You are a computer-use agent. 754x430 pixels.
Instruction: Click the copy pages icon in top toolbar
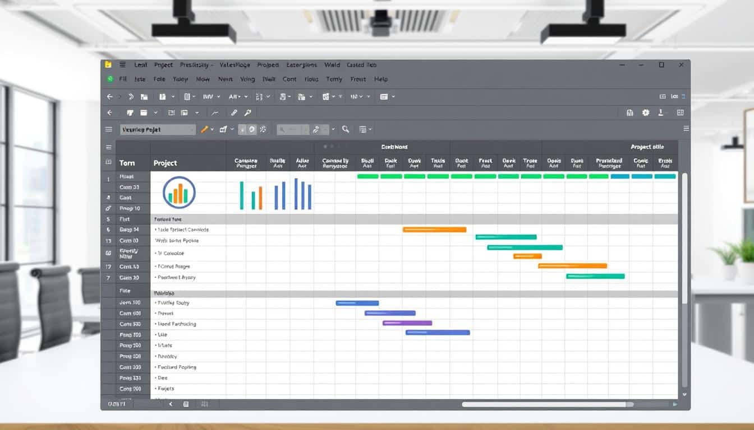[302, 97]
